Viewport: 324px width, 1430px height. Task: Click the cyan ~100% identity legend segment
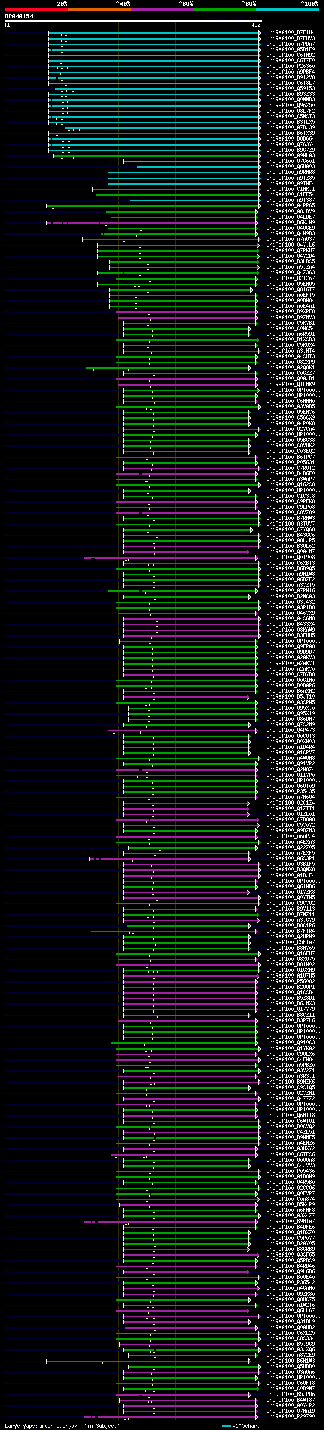pyautogui.click(x=288, y=9)
